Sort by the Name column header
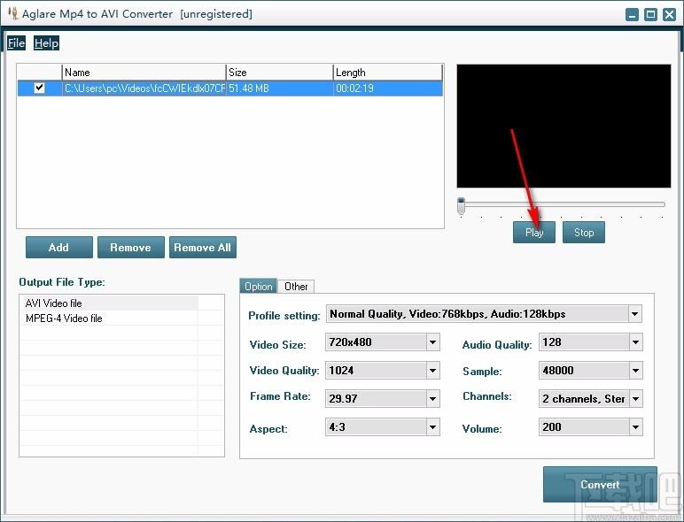684x522 pixels. click(x=144, y=73)
